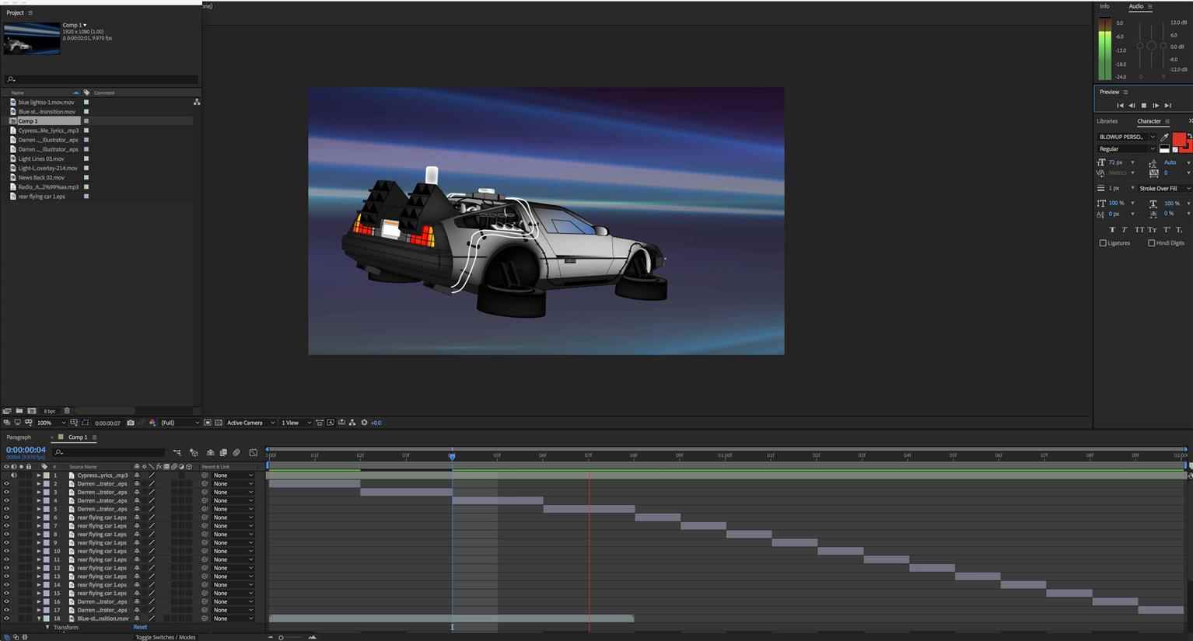Open the resolution (Full) dropdown
1193x641 pixels.
click(x=180, y=423)
